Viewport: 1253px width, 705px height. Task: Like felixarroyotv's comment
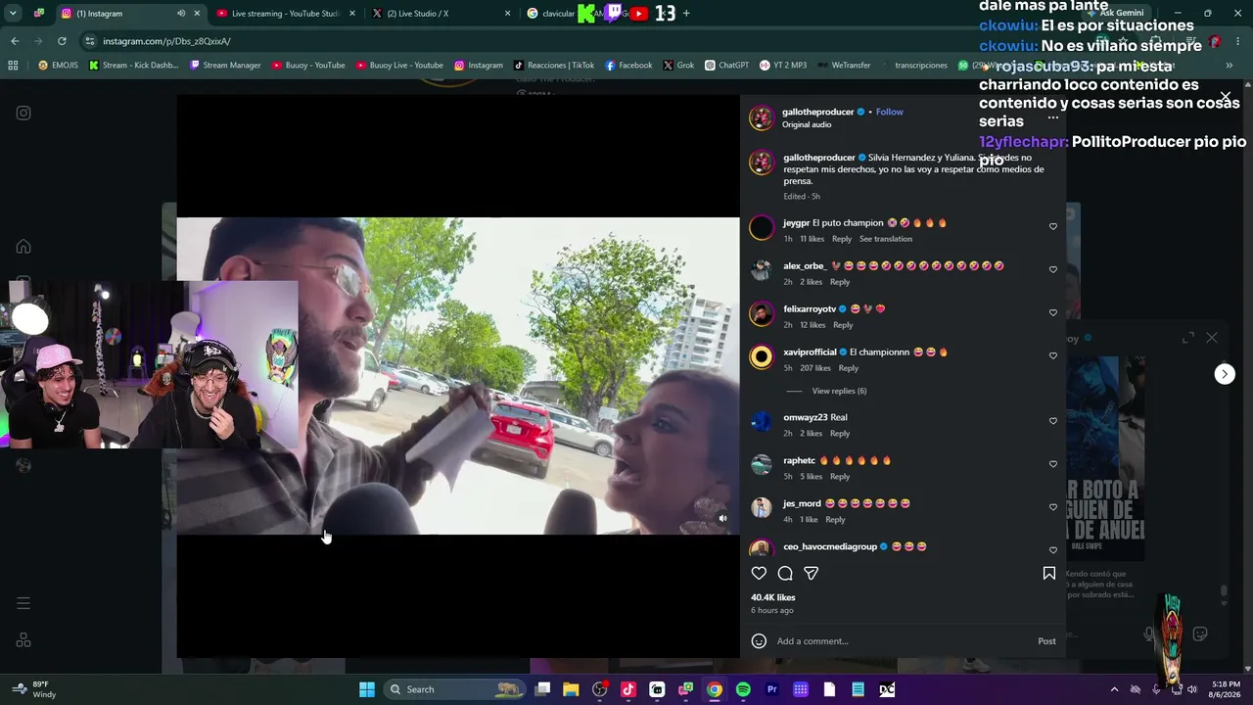pos(1053,312)
